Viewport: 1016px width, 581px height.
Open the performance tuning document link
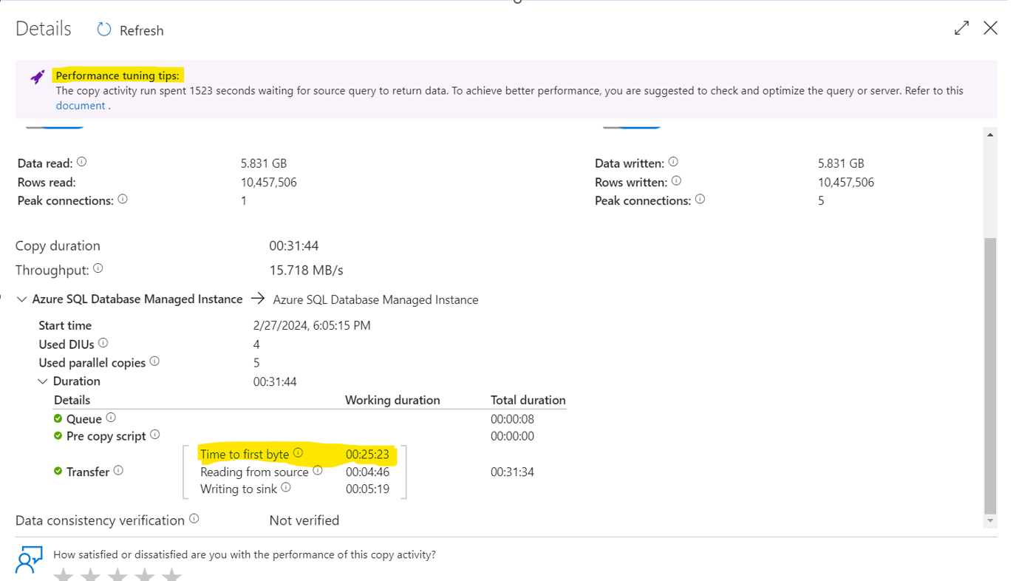tap(81, 106)
